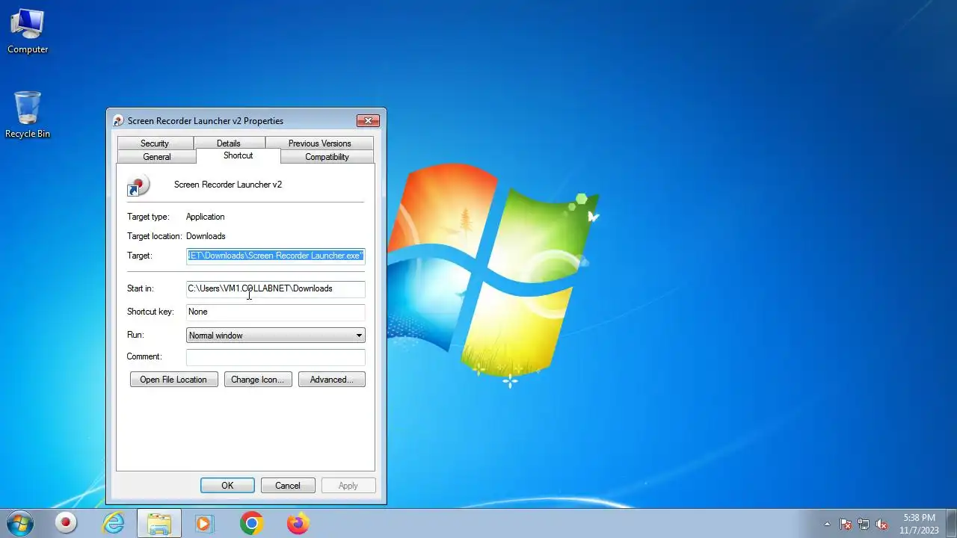
Task: Switch to the Security tab
Action: (x=155, y=143)
